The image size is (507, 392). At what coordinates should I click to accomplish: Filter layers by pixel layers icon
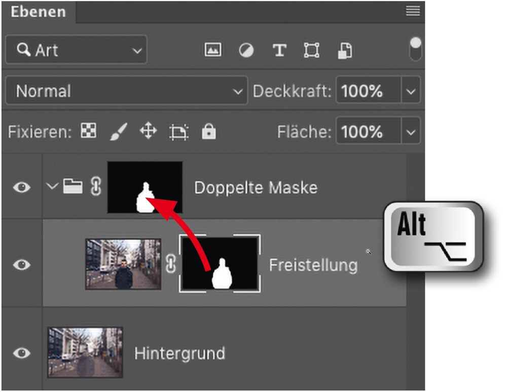[213, 50]
